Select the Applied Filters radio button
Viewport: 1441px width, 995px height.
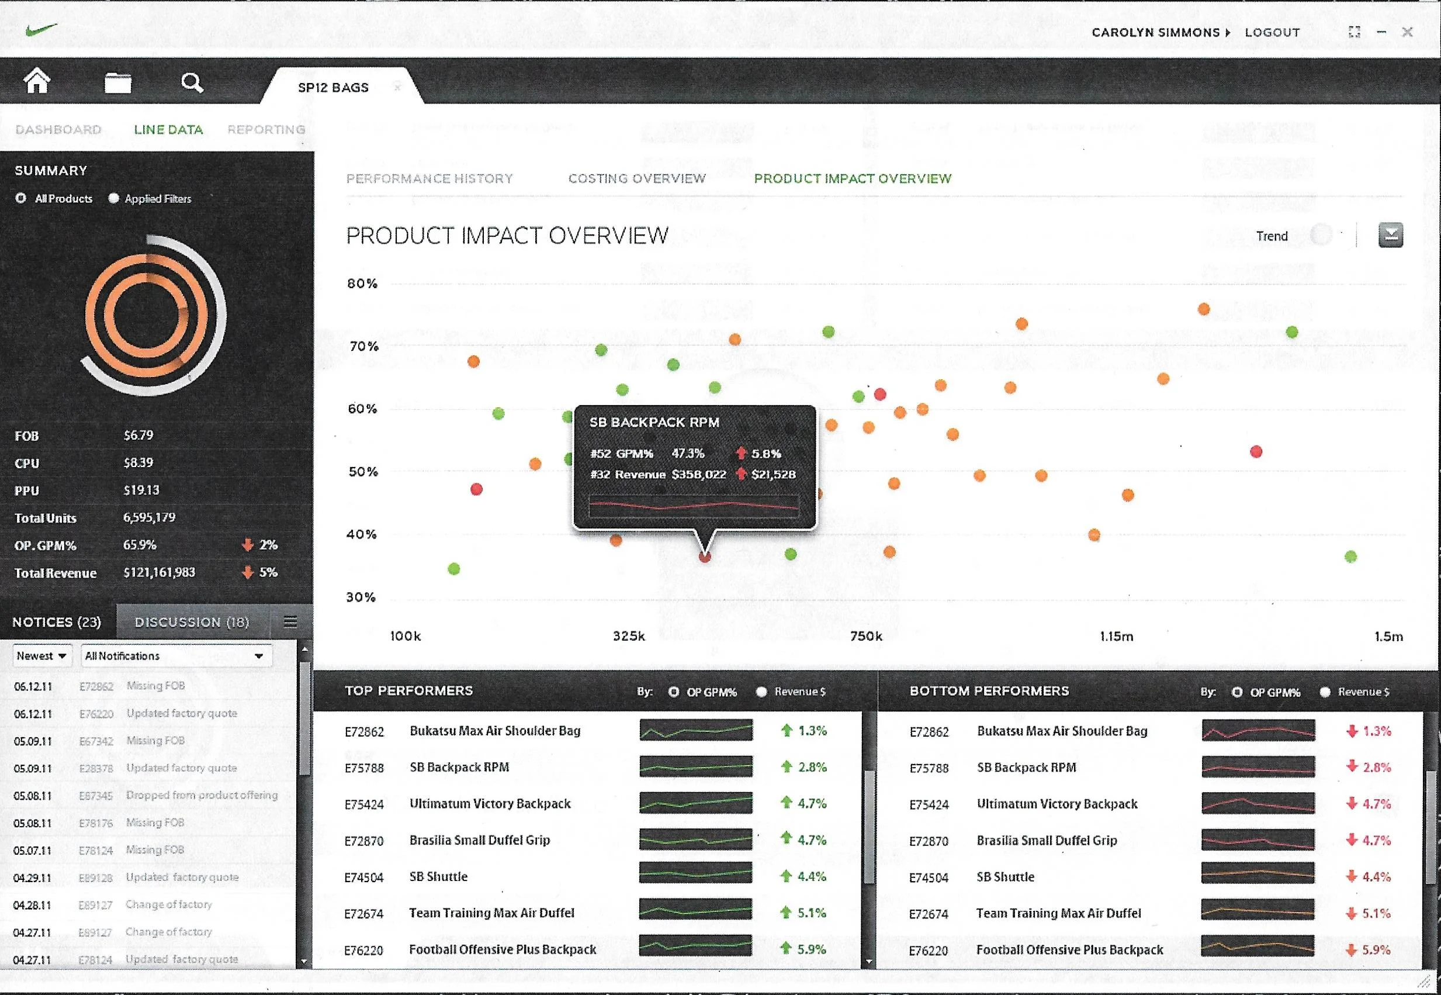coord(113,198)
